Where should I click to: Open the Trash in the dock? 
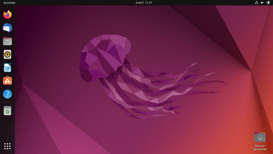click(7, 111)
